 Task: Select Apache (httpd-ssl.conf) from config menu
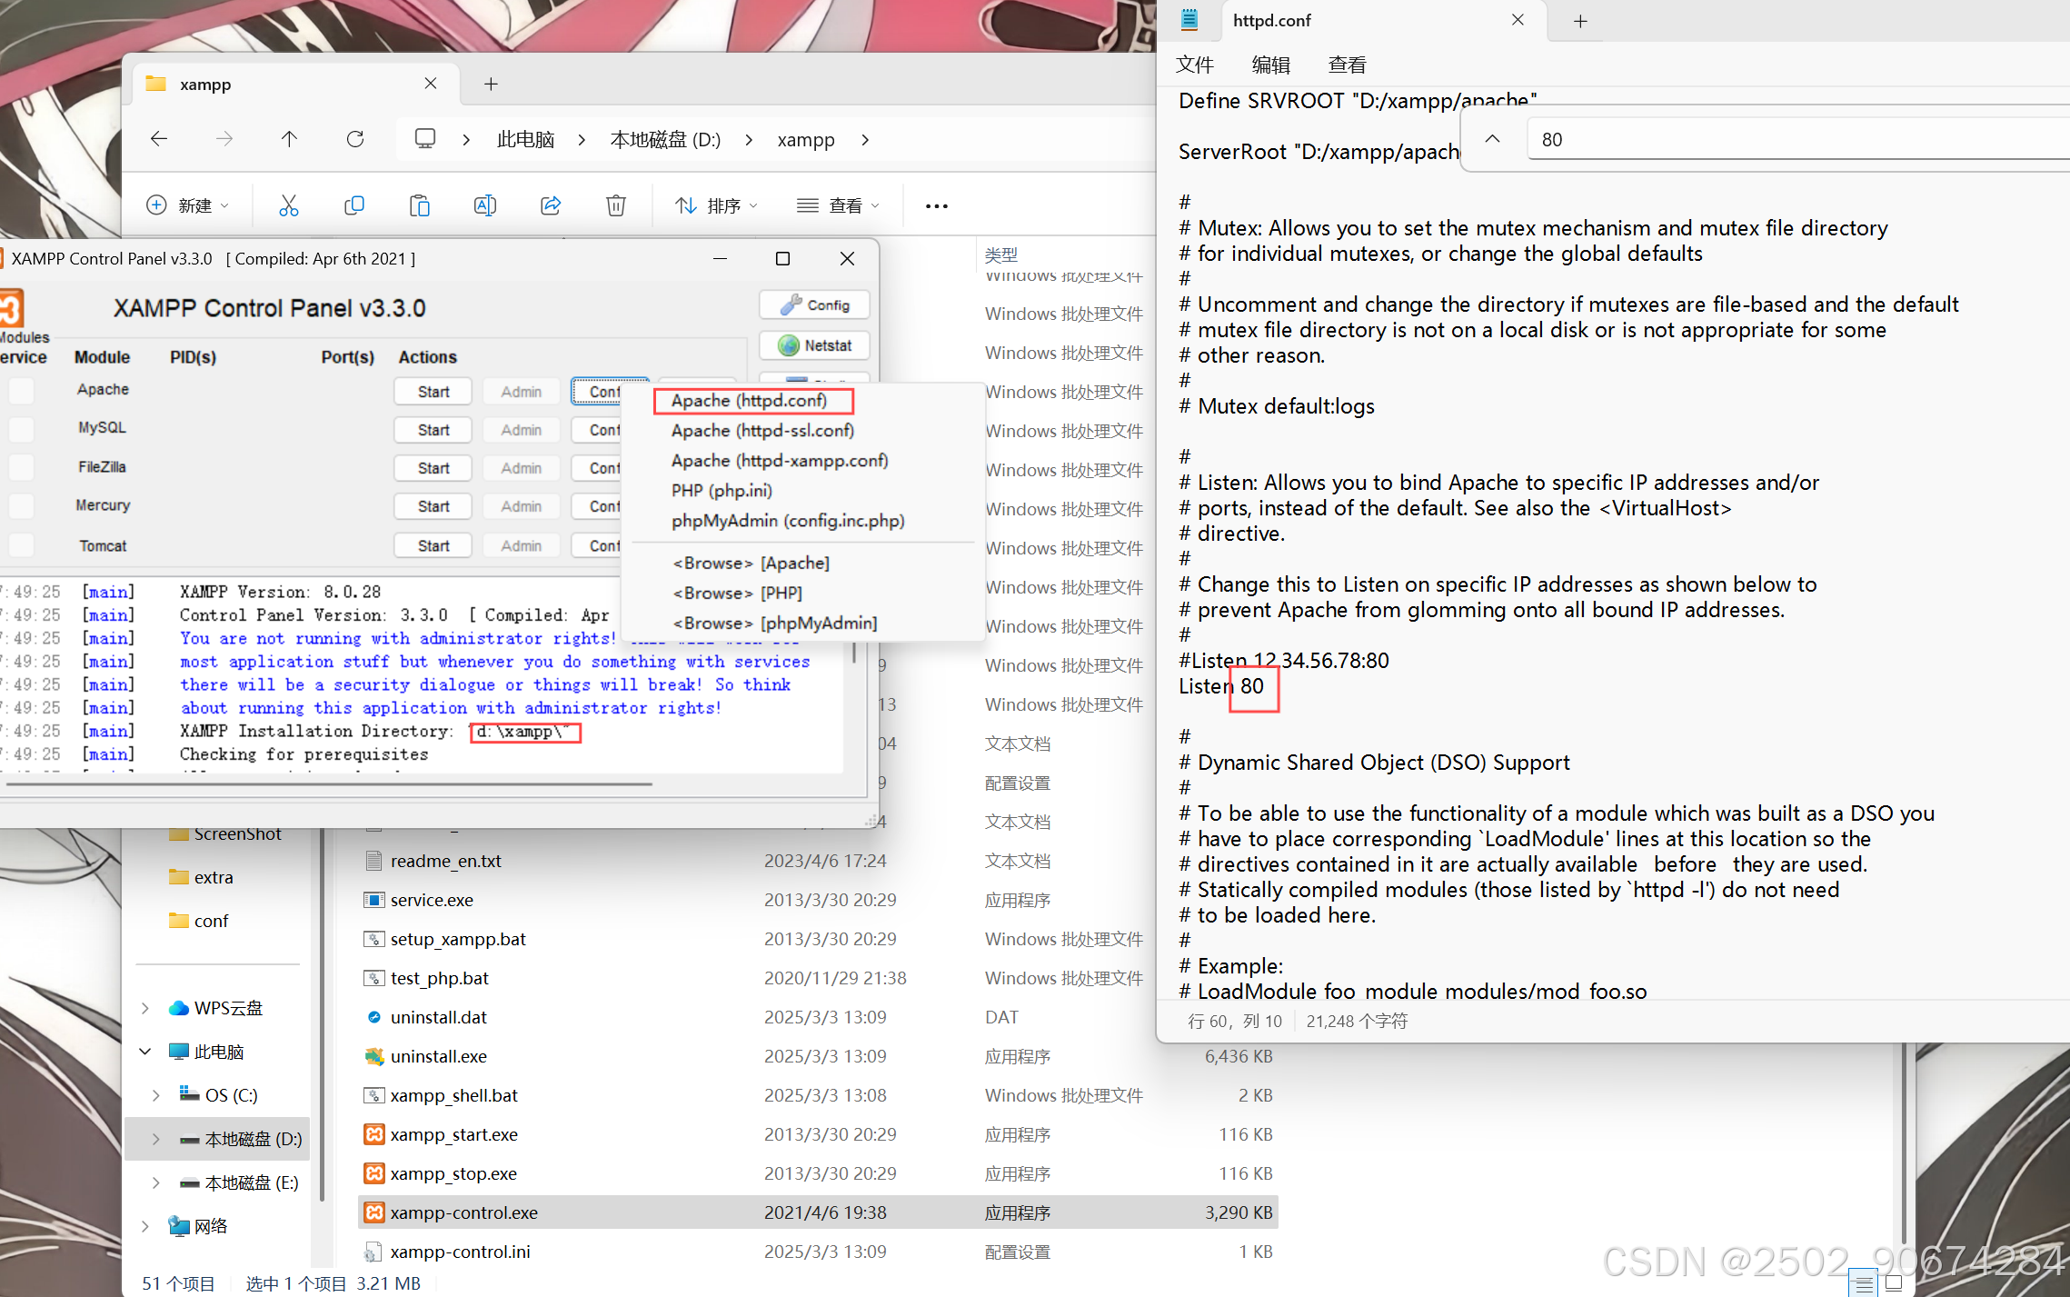pos(762,431)
